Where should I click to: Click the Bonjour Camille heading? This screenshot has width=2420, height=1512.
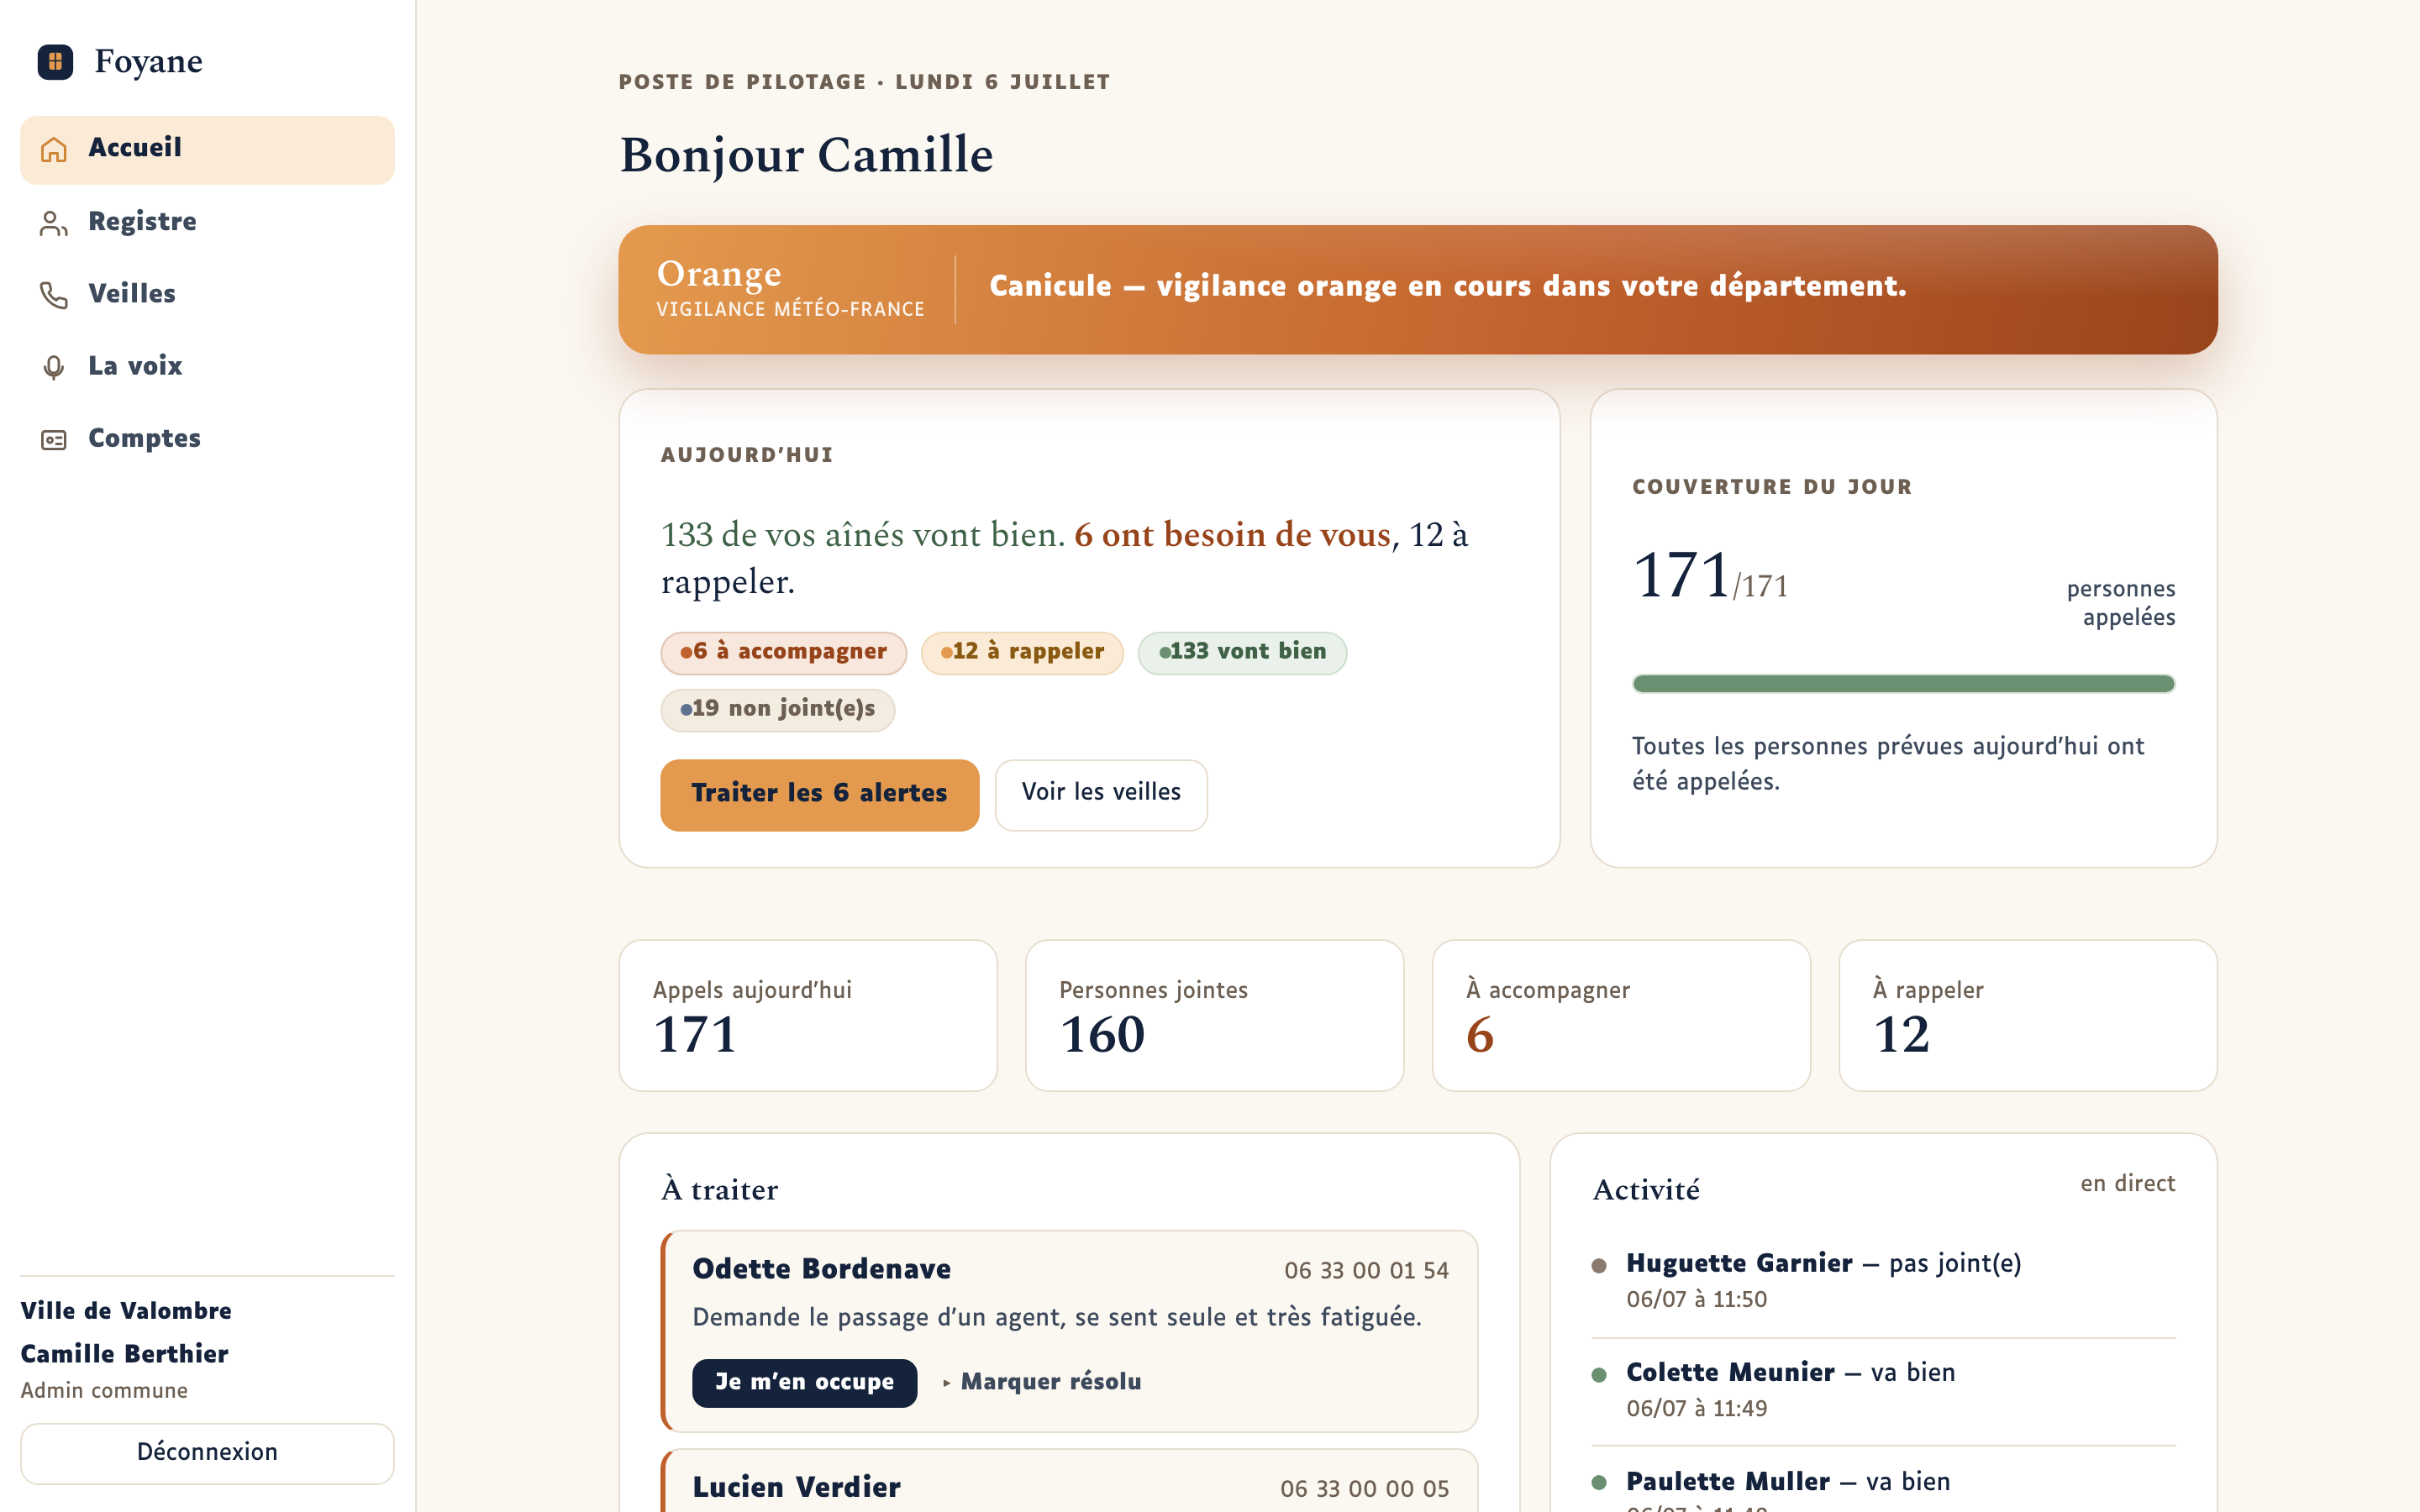806,156
